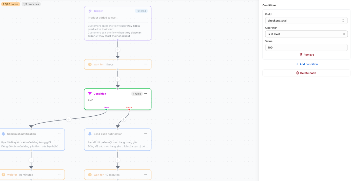Click the plus button on the True branch connector
This screenshot has height=181, width=353.
(x=69, y=119)
